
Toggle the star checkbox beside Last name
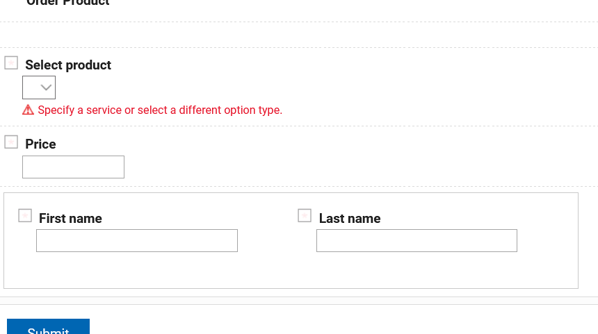[305, 216]
